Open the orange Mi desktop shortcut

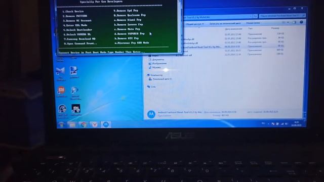pos(61,90)
